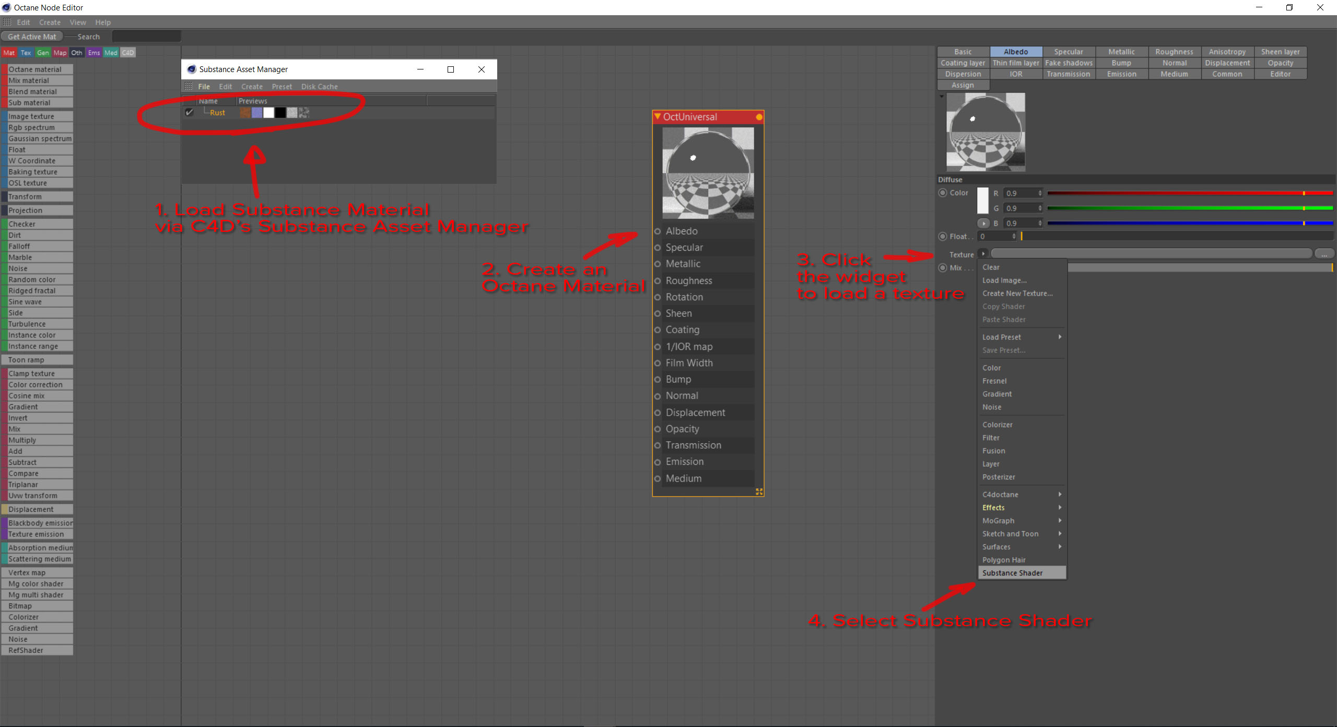The image size is (1337, 727).
Task: Click the ellipsis browse button beside Texture field
Action: click(x=1324, y=254)
